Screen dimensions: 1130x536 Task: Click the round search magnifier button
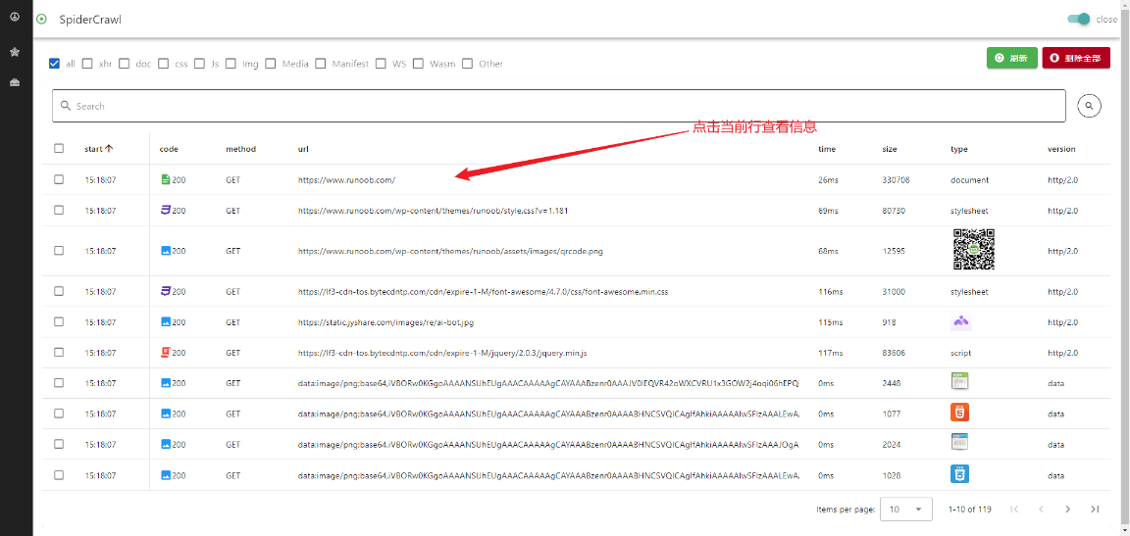click(1089, 106)
